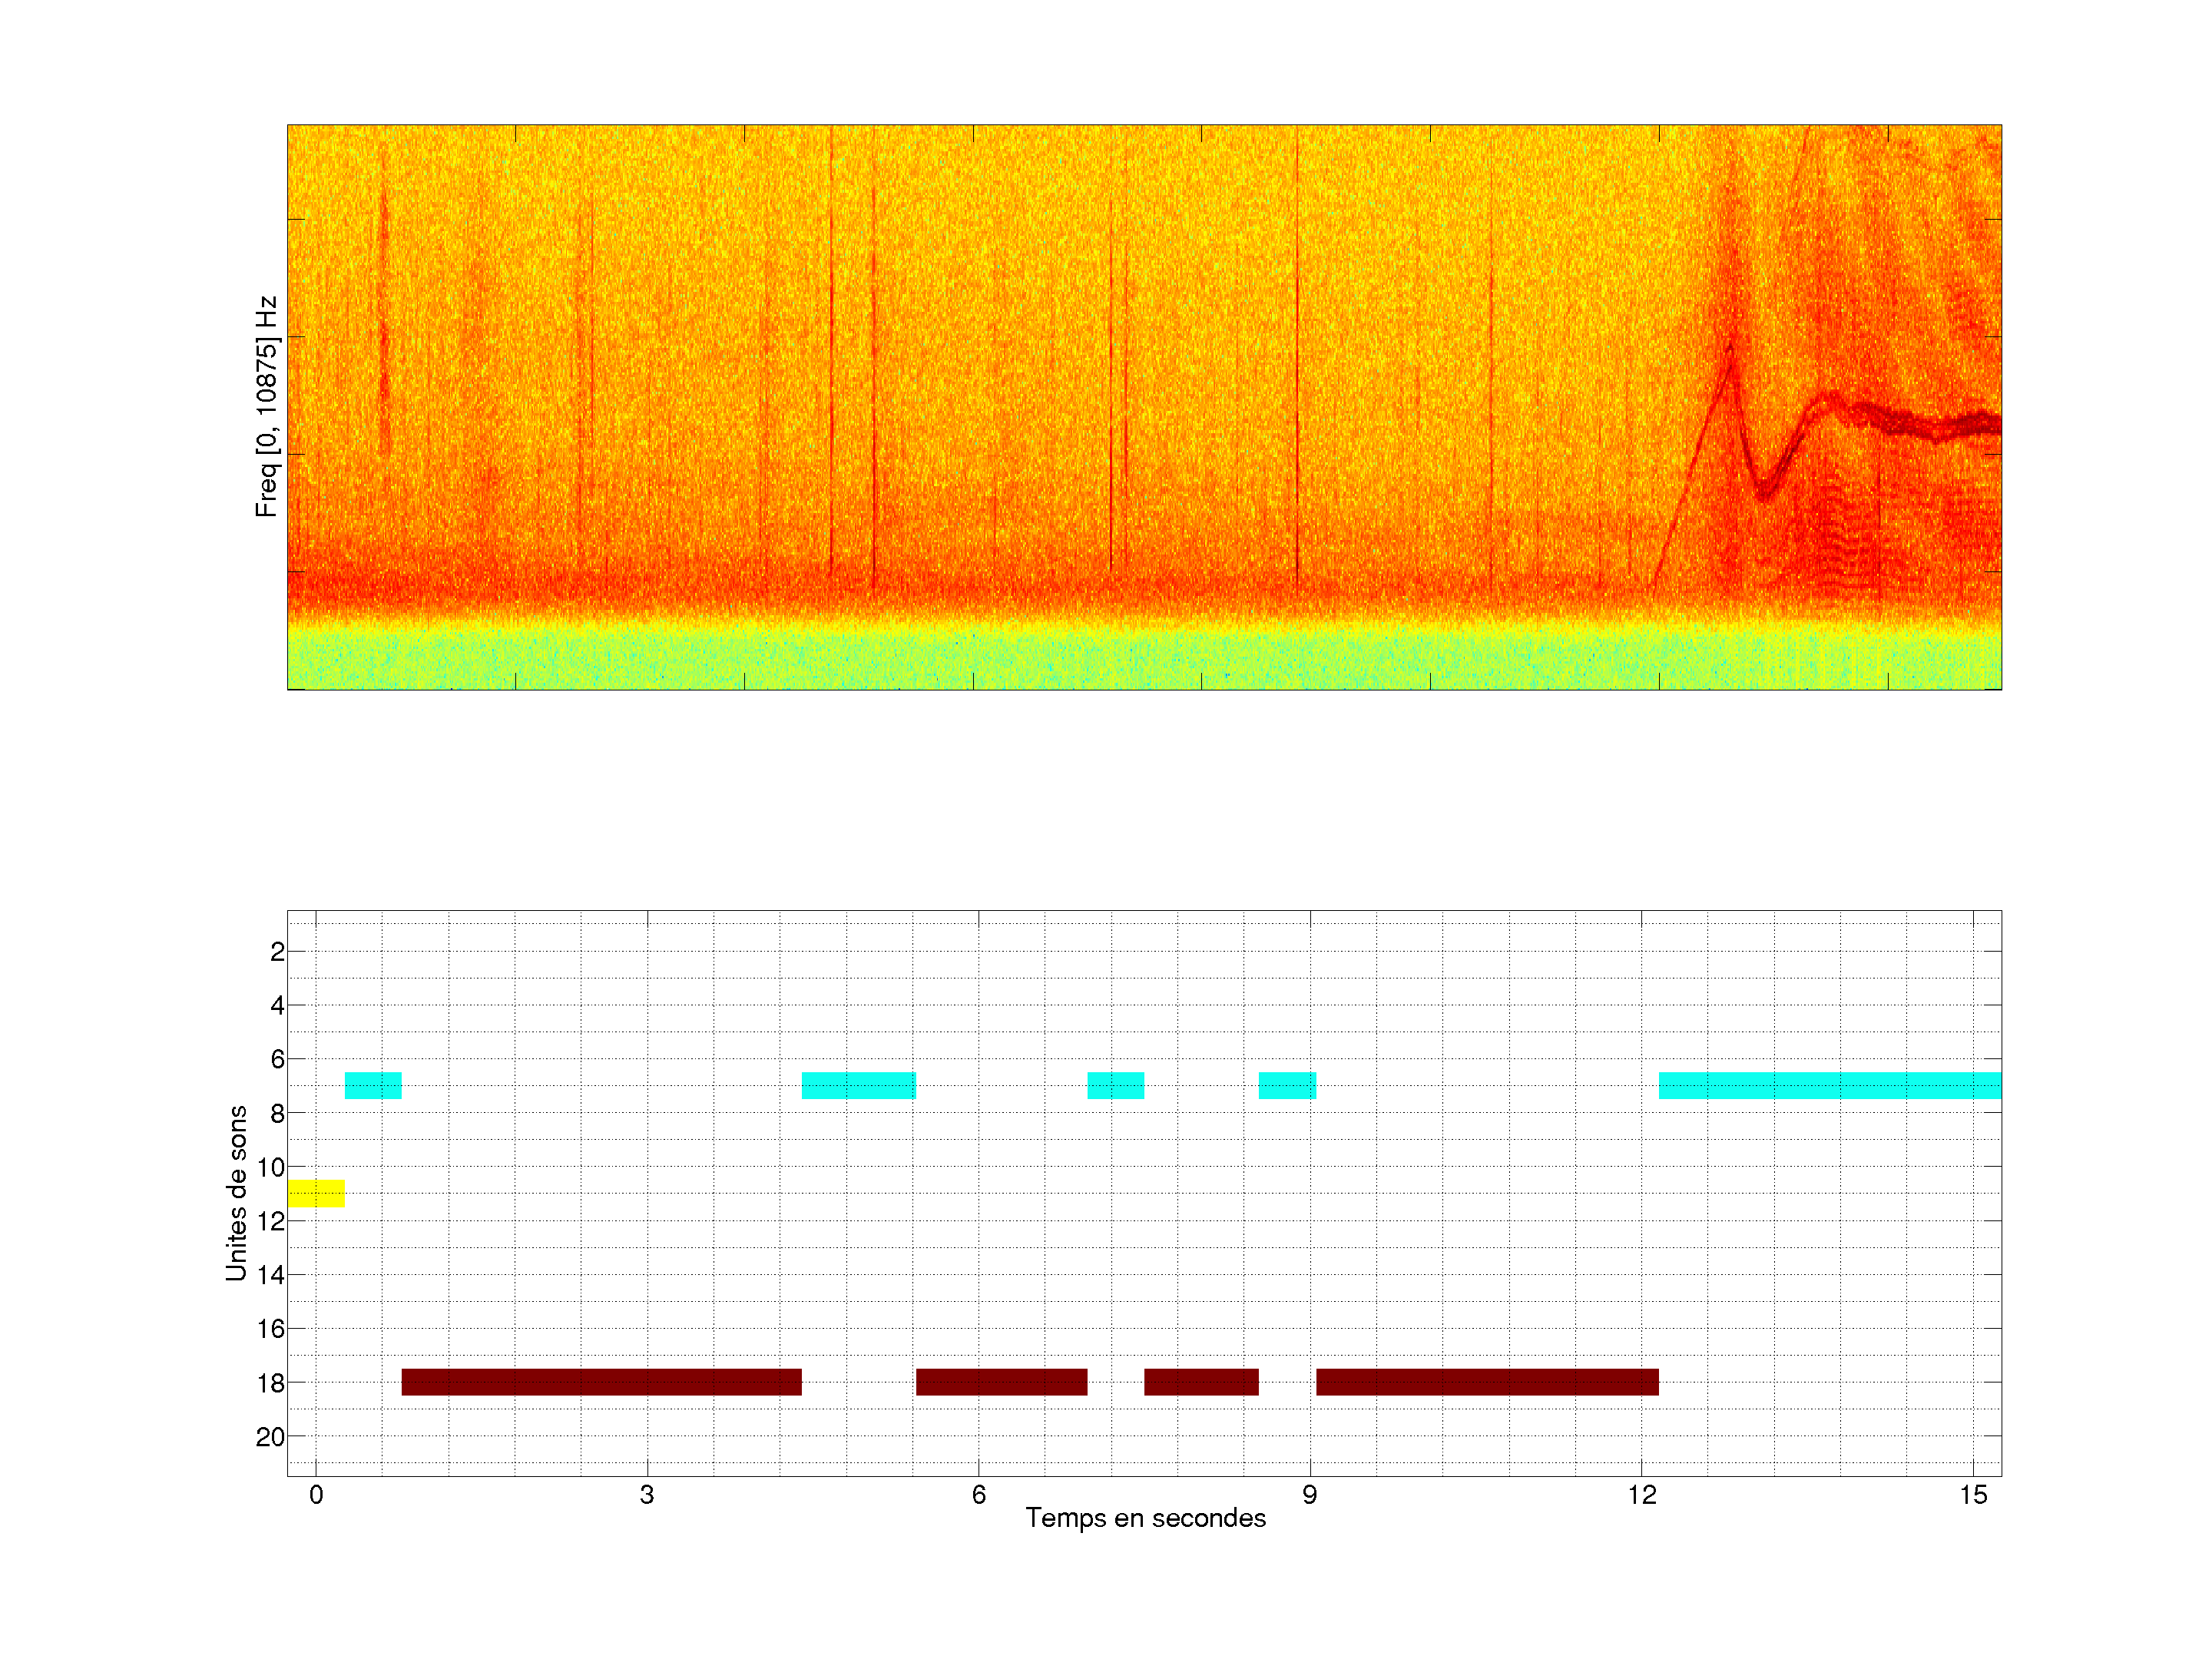Click the whistle contour peak in spectrogram
This screenshot has width=2212, height=1659.
point(1729,348)
